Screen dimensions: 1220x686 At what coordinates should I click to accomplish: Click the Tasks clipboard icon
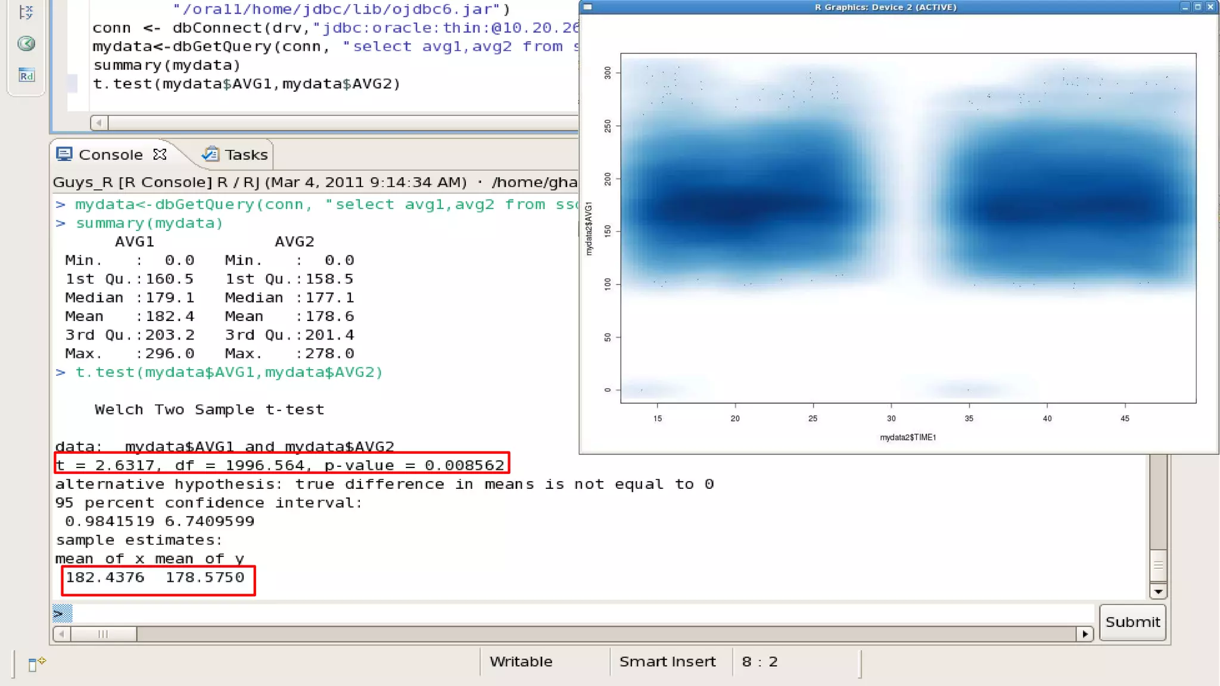click(x=210, y=154)
